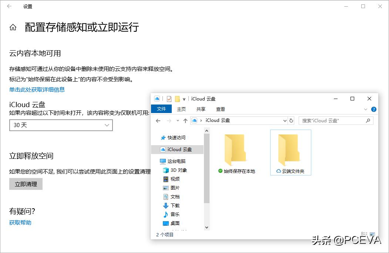This screenshot has height=253, width=389.
Task: Open the 云端文件夹 folder
Action: [x=291, y=151]
